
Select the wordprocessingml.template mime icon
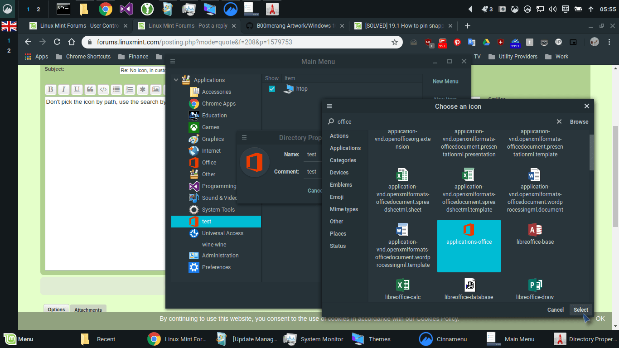coord(403,246)
